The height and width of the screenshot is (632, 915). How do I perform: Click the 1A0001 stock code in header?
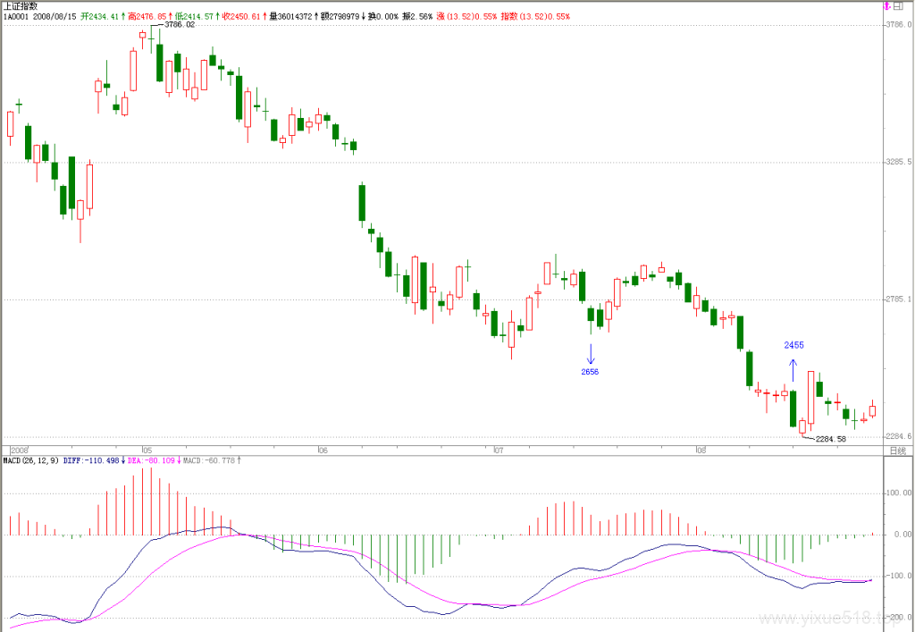[15, 16]
